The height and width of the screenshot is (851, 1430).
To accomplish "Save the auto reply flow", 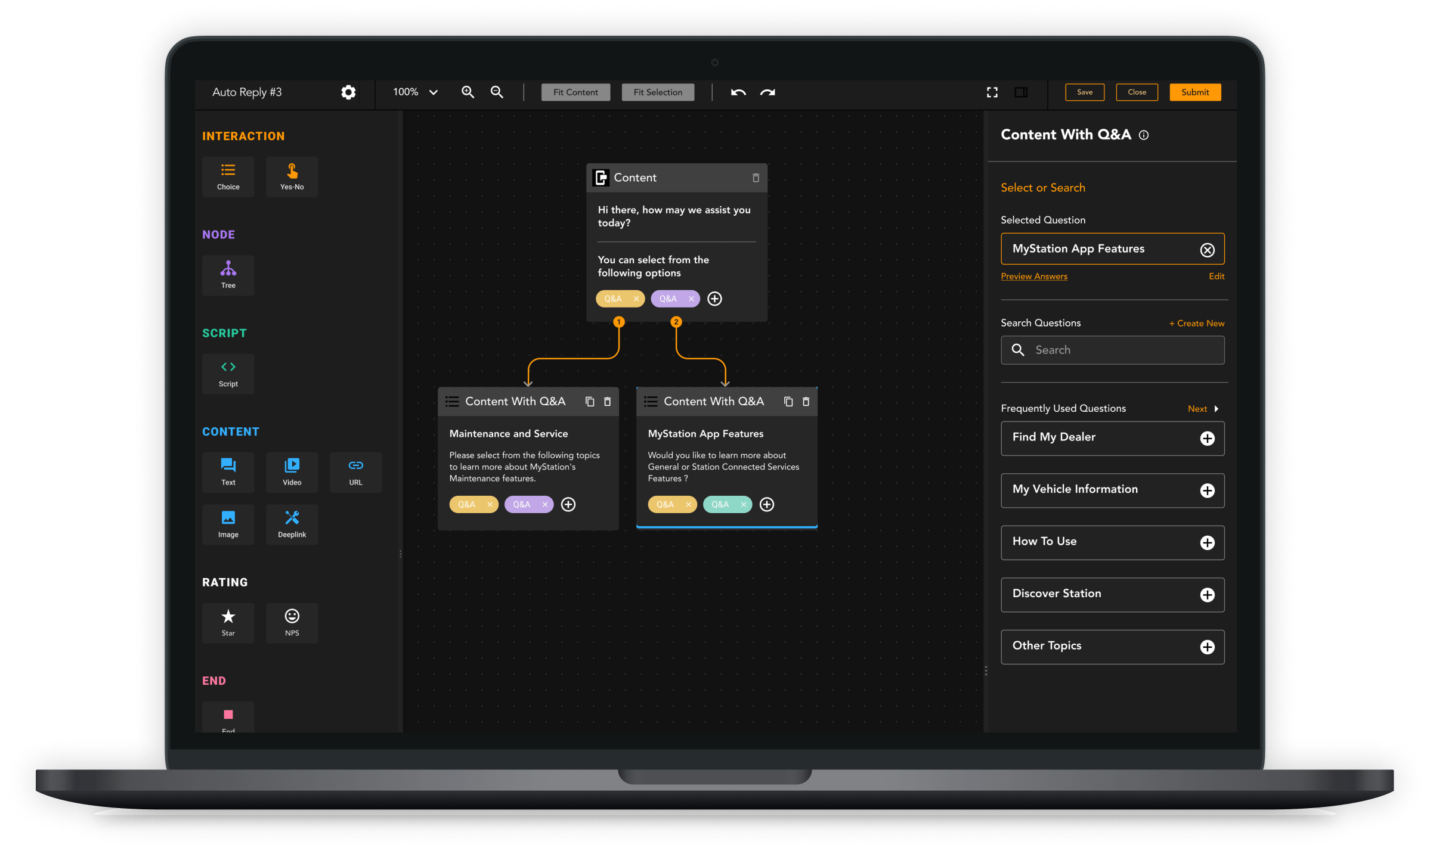I will (1084, 92).
